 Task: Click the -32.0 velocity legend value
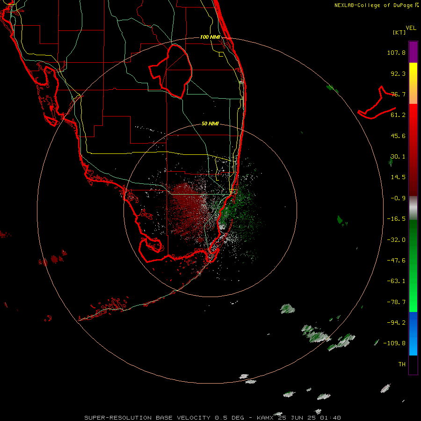tap(396, 240)
